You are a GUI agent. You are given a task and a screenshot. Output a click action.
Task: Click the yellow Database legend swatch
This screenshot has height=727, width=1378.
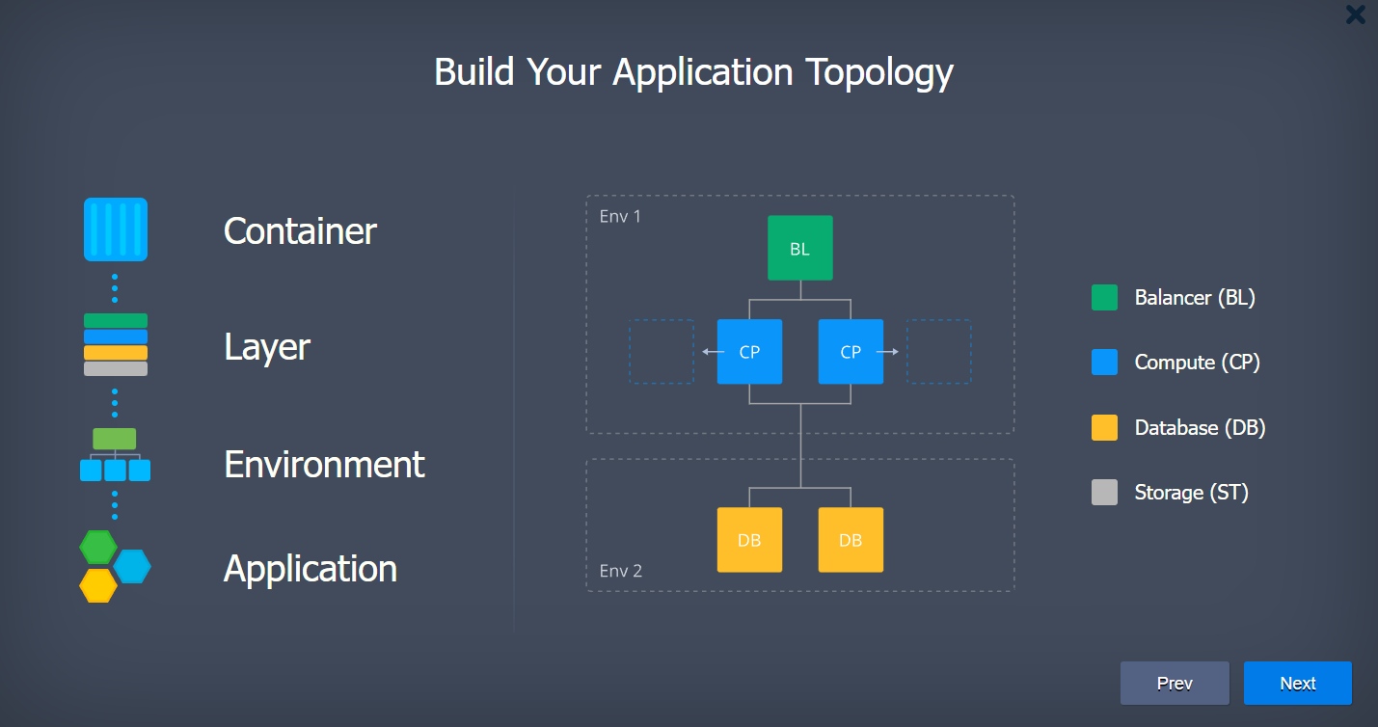1104,428
